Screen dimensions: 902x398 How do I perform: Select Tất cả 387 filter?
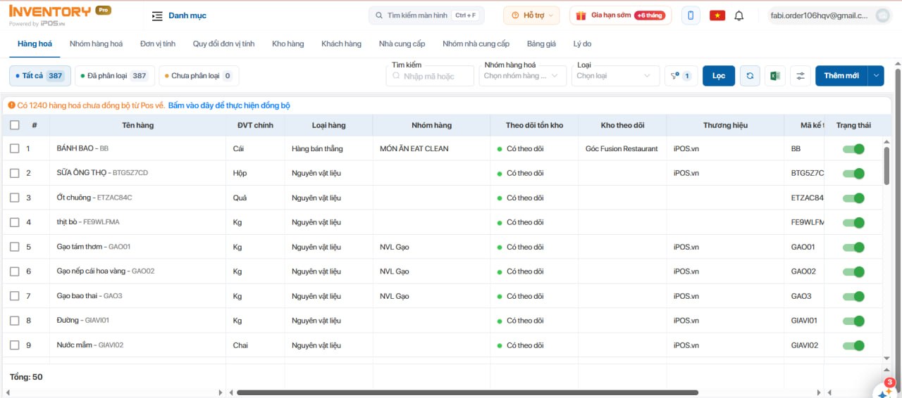39,76
